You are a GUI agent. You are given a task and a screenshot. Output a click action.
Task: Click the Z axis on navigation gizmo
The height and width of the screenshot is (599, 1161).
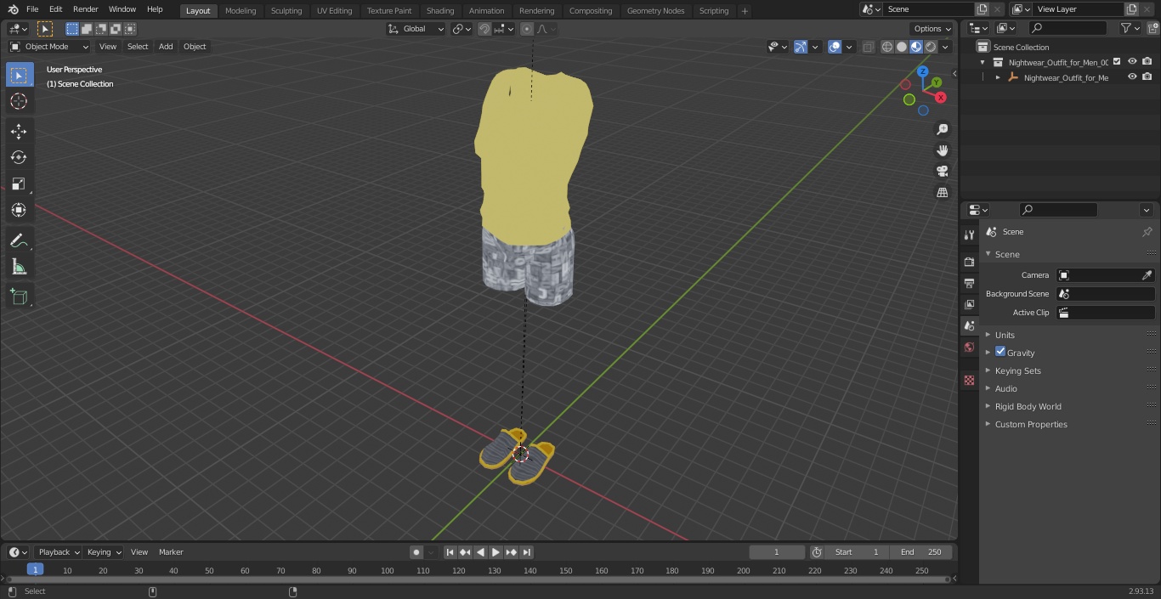point(923,71)
